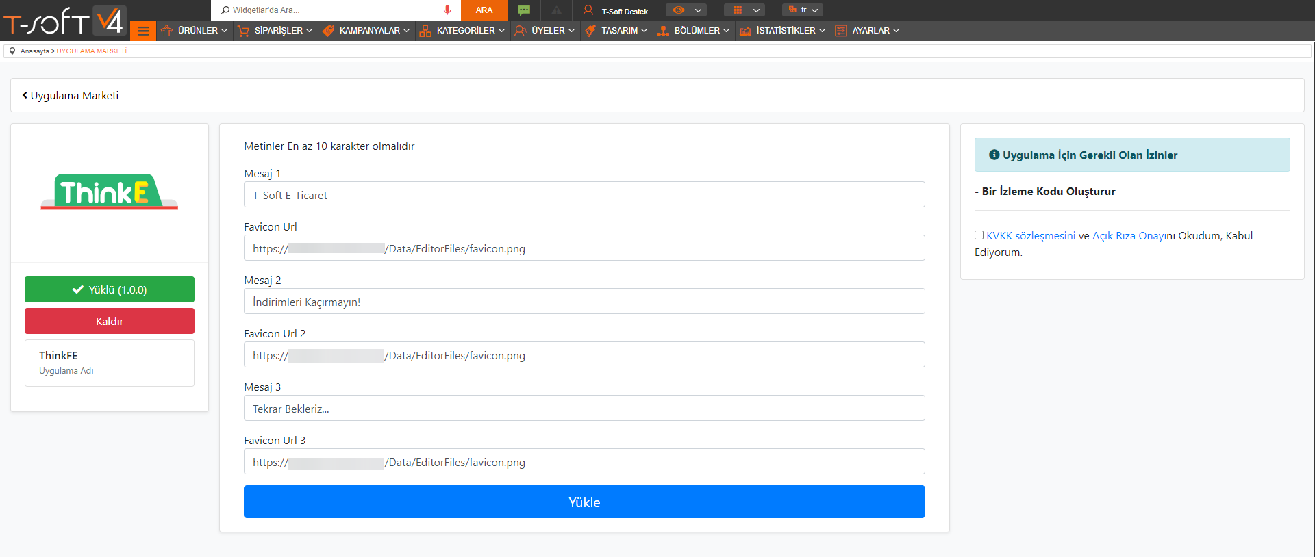Click the language translate icon
Viewport: 1315px width, 557px height.
point(792,10)
